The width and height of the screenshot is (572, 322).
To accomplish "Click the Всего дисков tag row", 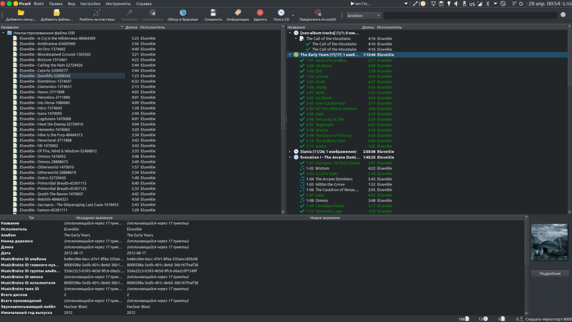I will tap(262, 295).
